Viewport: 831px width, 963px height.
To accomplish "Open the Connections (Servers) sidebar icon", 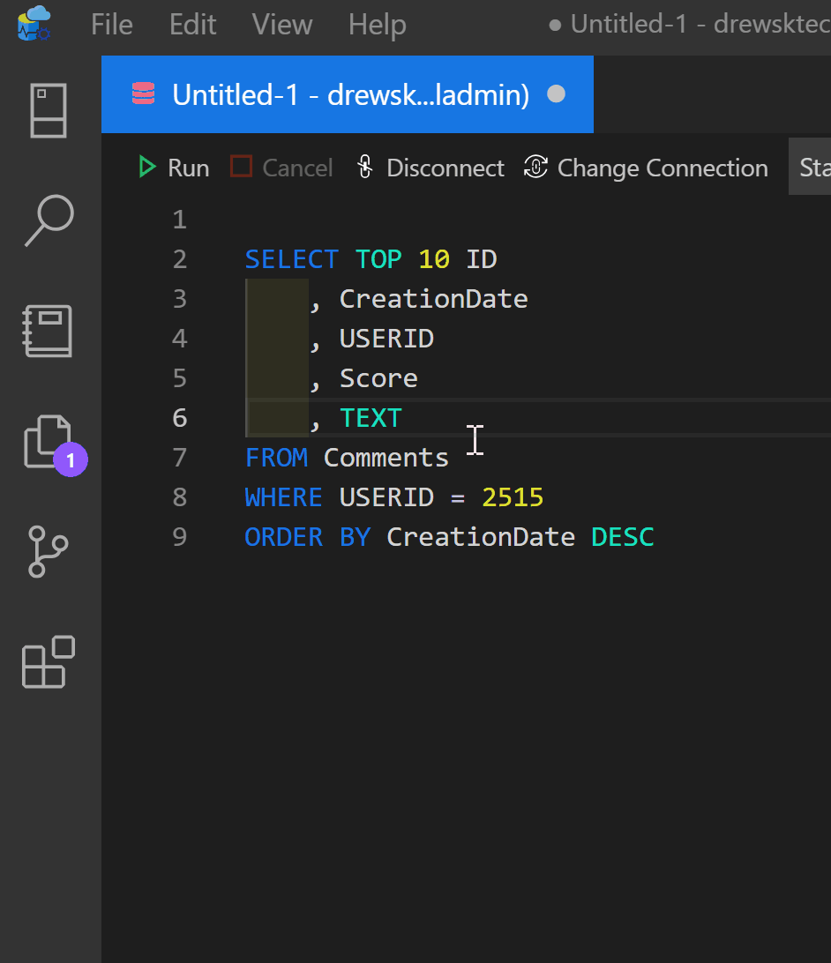I will click(49, 111).
